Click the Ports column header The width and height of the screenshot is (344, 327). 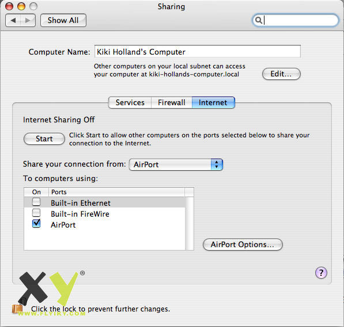click(x=116, y=192)
